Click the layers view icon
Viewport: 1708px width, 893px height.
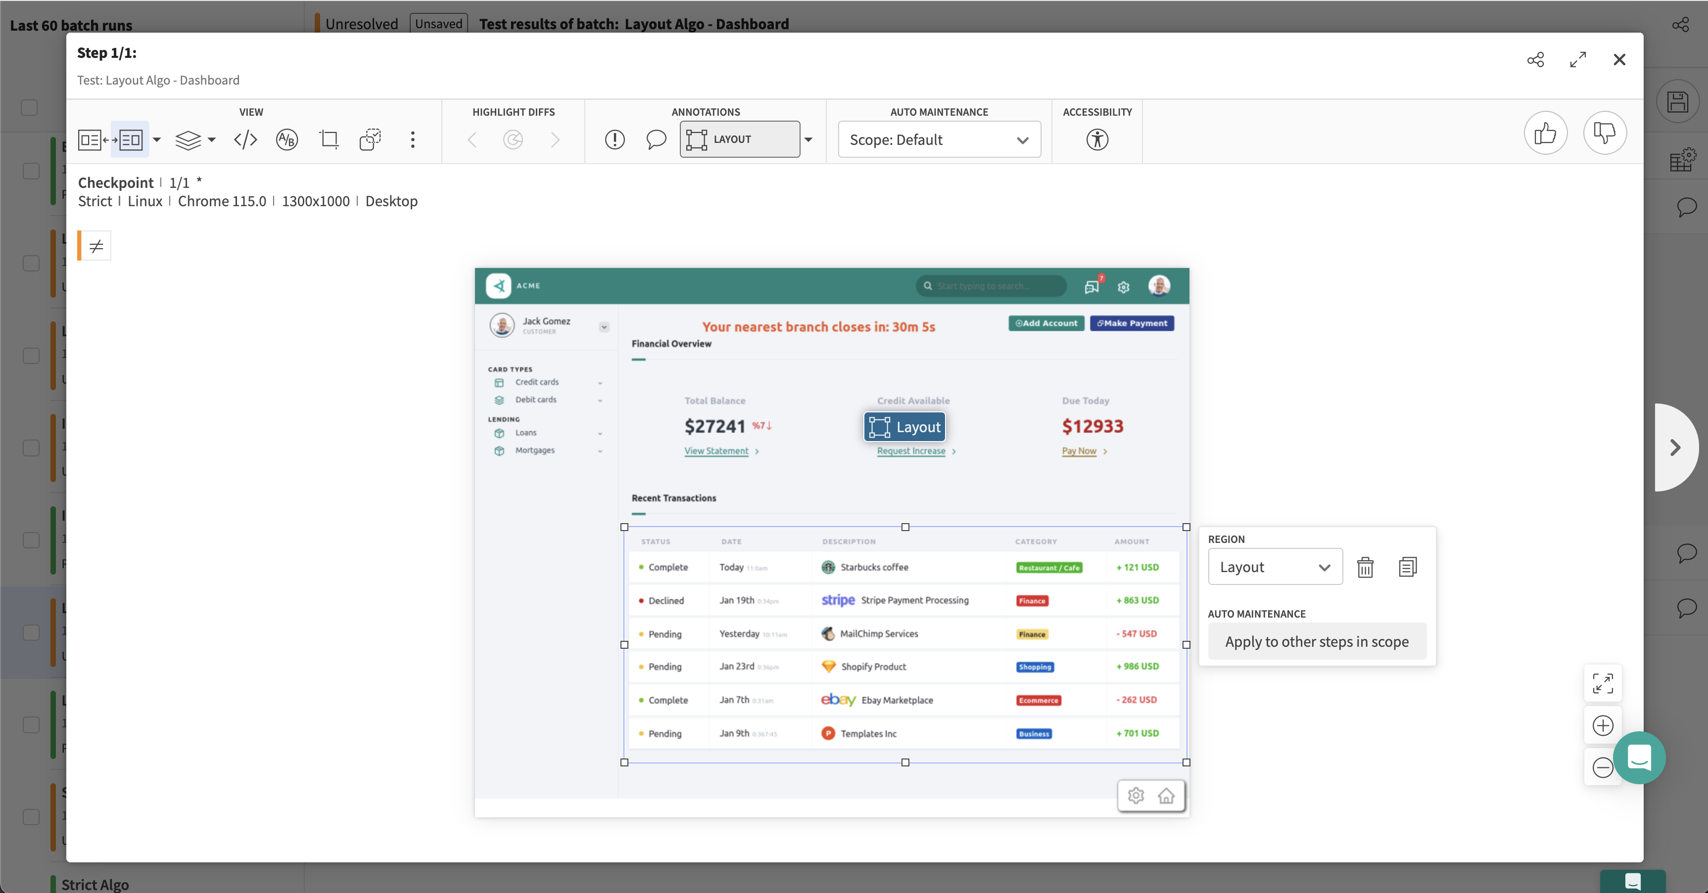pyautogui.click(x=189, y=140)
